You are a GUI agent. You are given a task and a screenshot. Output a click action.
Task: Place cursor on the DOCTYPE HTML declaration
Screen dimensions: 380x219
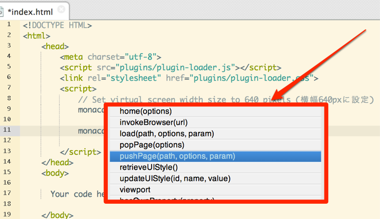tap(57, 25)
